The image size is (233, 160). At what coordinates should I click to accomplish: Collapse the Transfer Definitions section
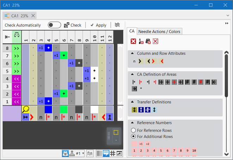[132, 102]
